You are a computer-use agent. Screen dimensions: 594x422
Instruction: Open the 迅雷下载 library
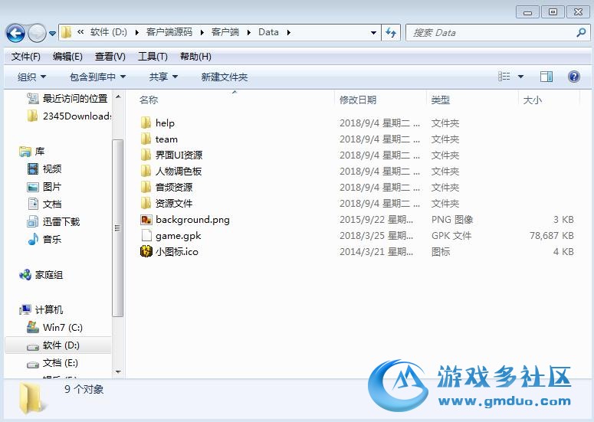click(61, 222)
